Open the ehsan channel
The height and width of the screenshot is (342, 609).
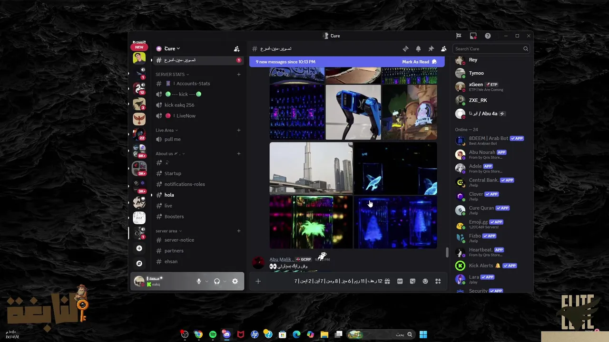click(x=197, y=261)
